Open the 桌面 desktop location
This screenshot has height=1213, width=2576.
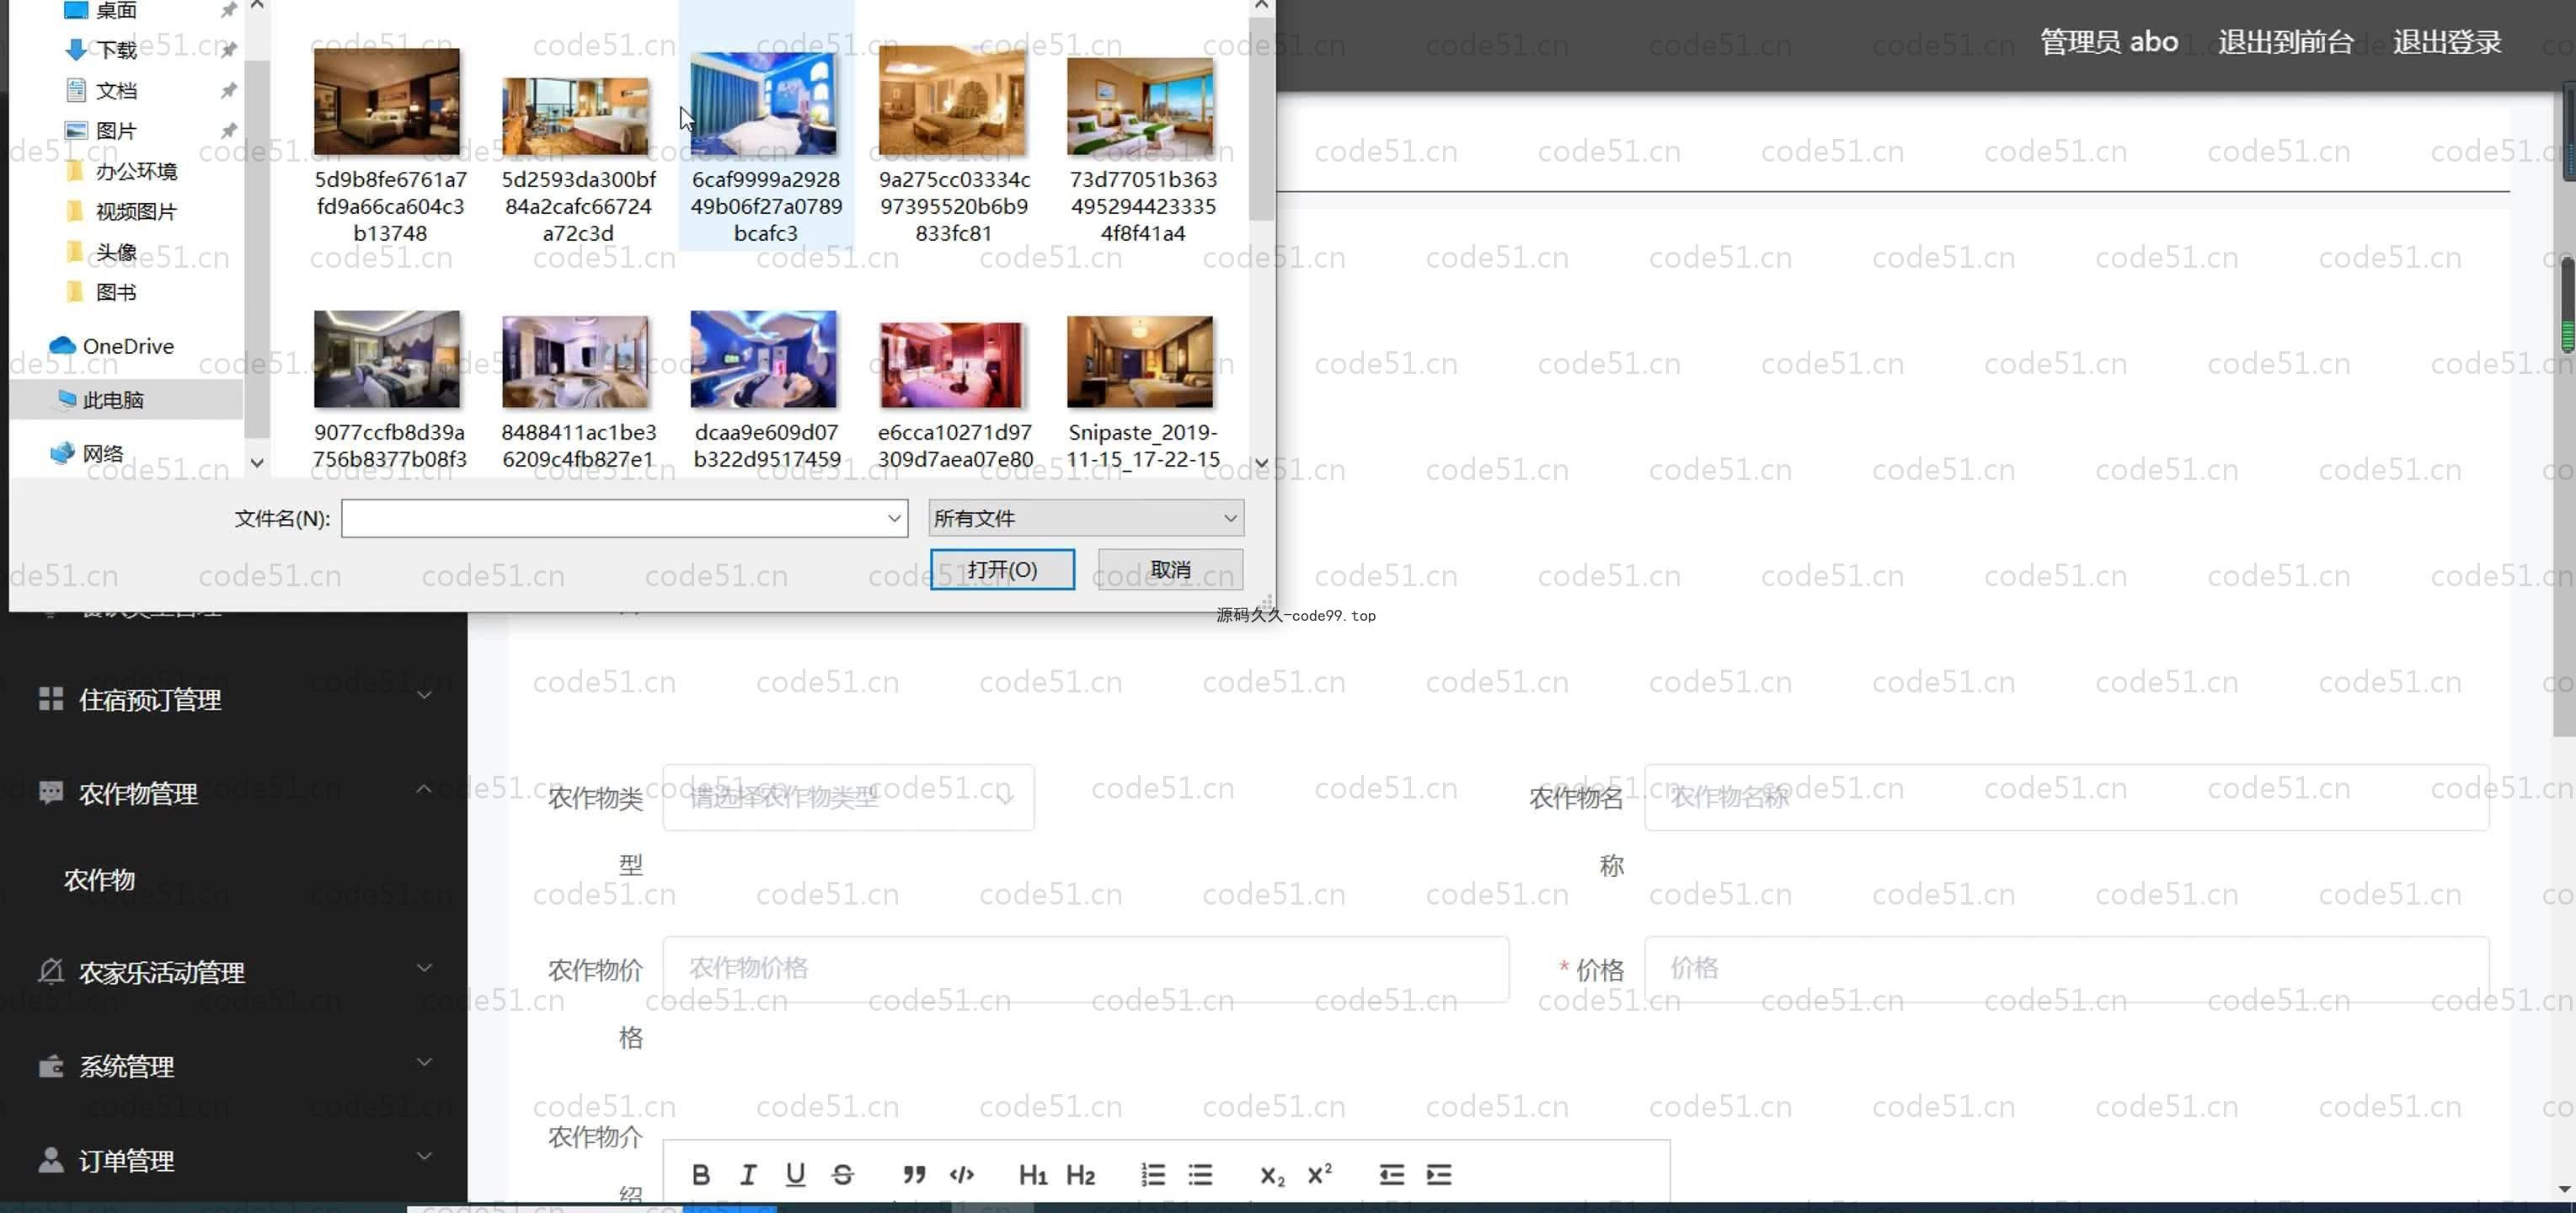116,10
